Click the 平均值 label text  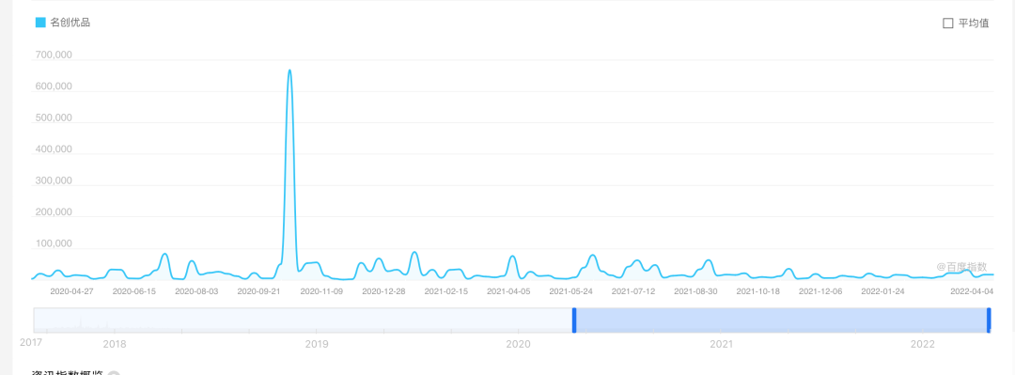(x=974, y=23)
